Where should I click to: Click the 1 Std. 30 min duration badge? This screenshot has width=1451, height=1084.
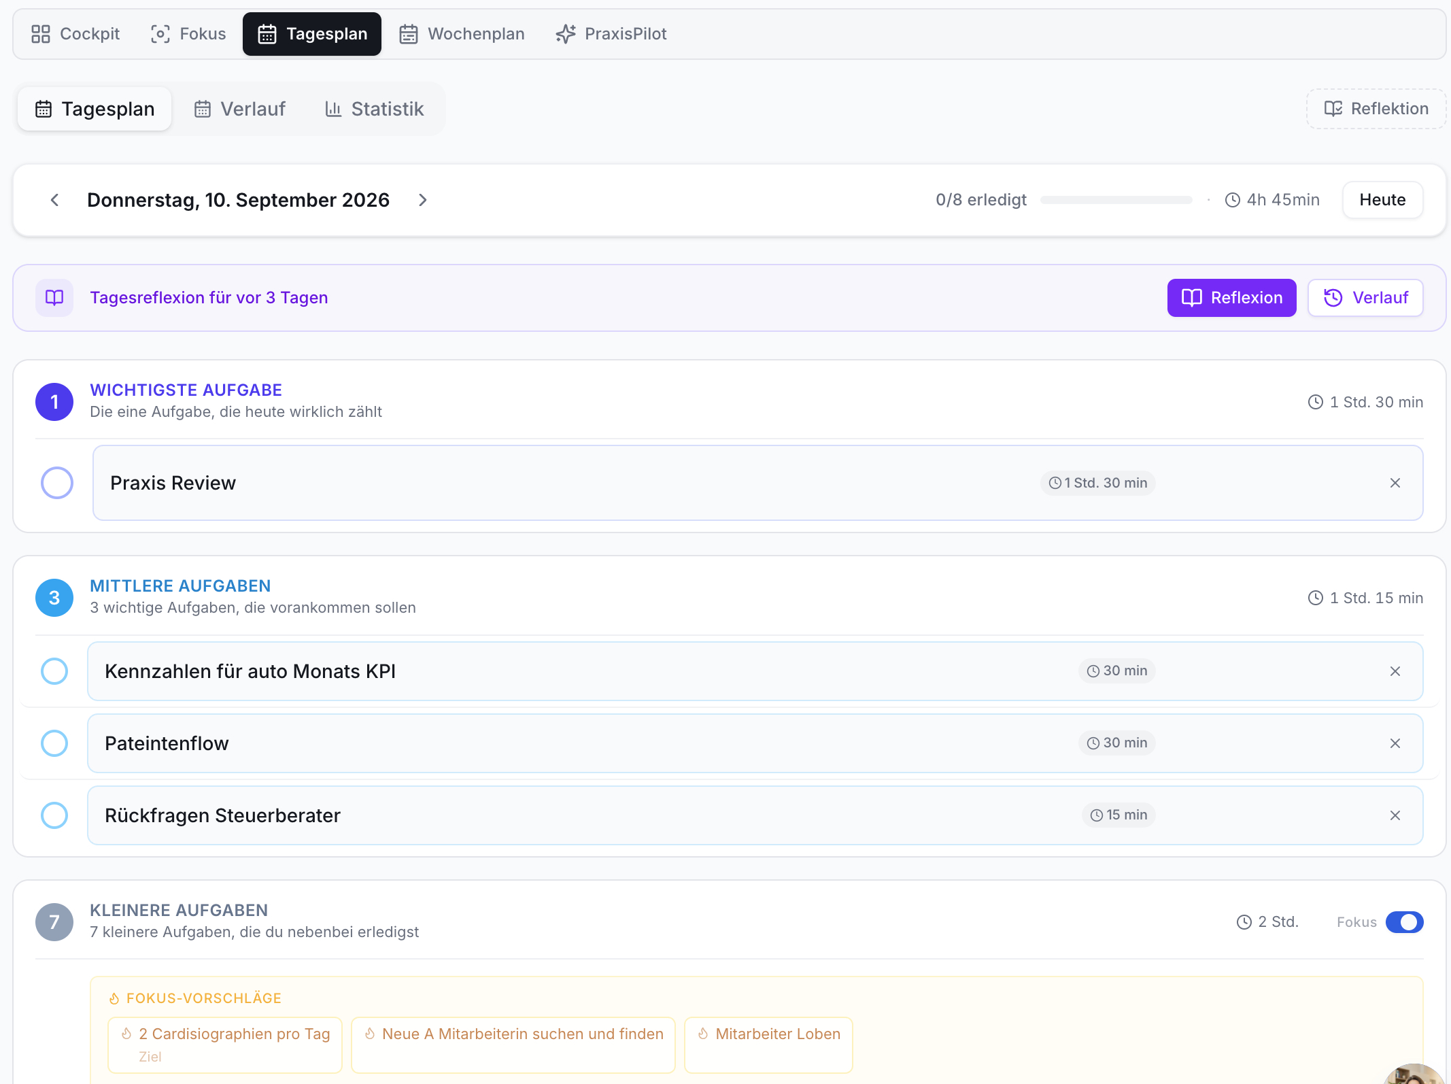point(1097,483)
